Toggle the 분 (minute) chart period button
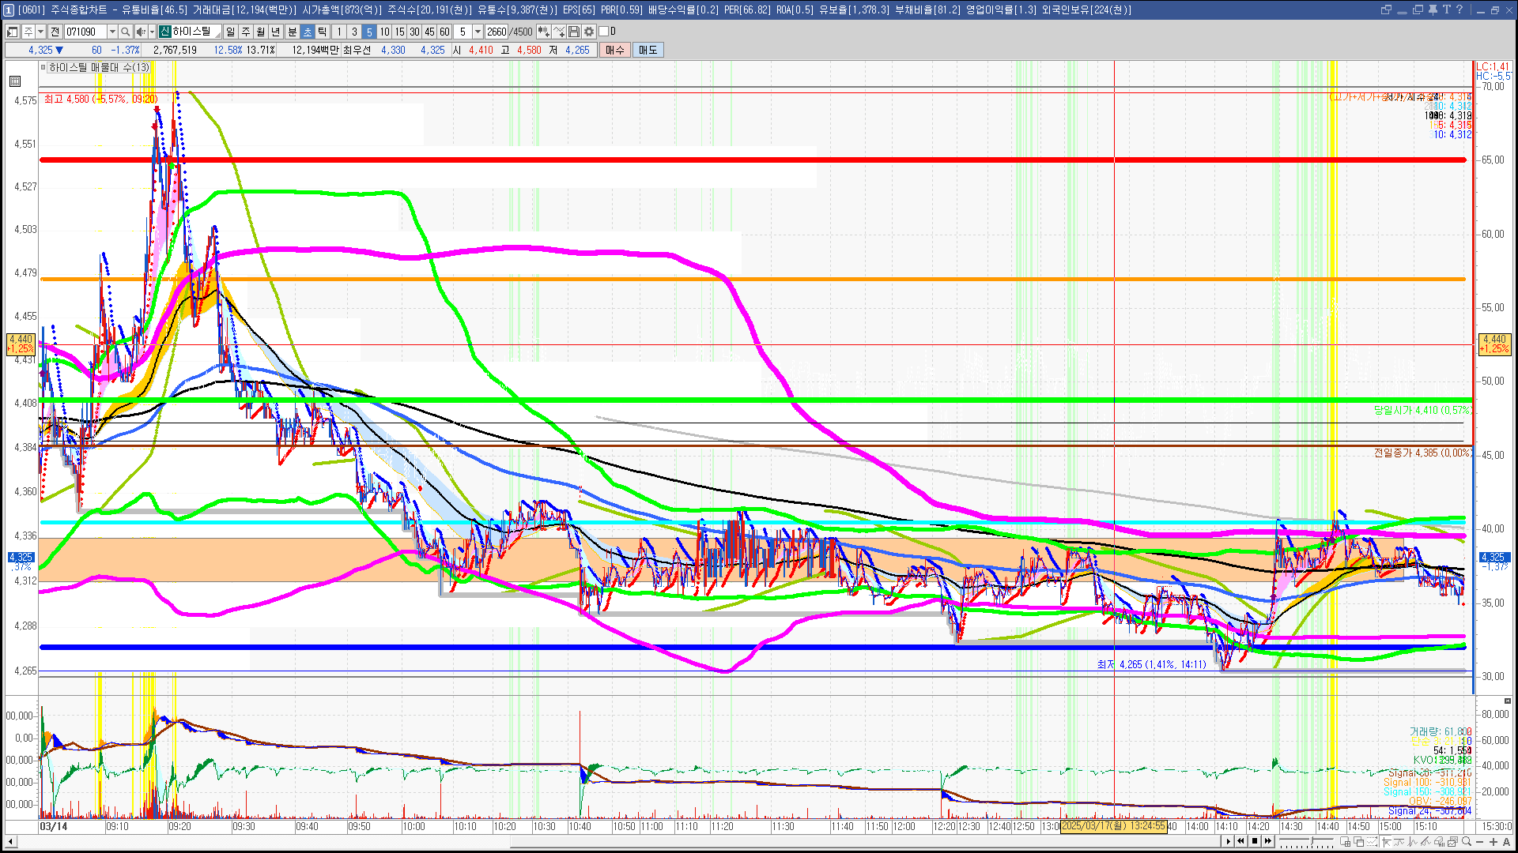 [x=292, y=32]
